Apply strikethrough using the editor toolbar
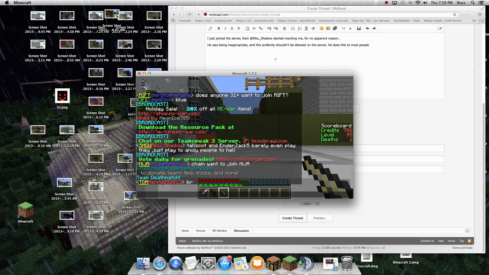Image resolution: width=489 pixels, height=275 pixels. pyautogui.click(x=239, y=29)
